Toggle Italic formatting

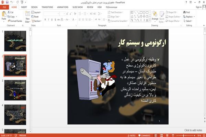tap(48, 20)
